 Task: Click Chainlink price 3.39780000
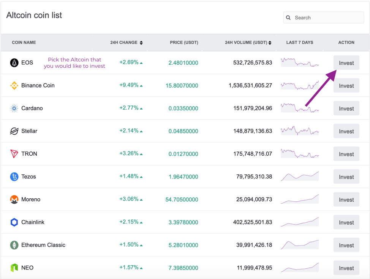pos(183,222)
